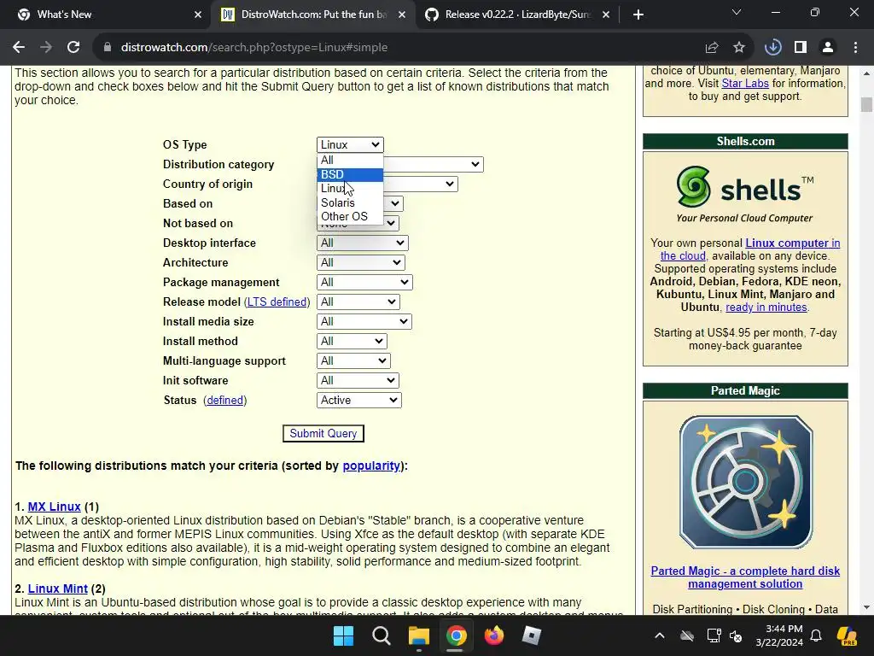Image resolution: width=874 pixels, height=656 pixels.
Task: Open the Status dropdown set to Active
Action: coord(359,400)
